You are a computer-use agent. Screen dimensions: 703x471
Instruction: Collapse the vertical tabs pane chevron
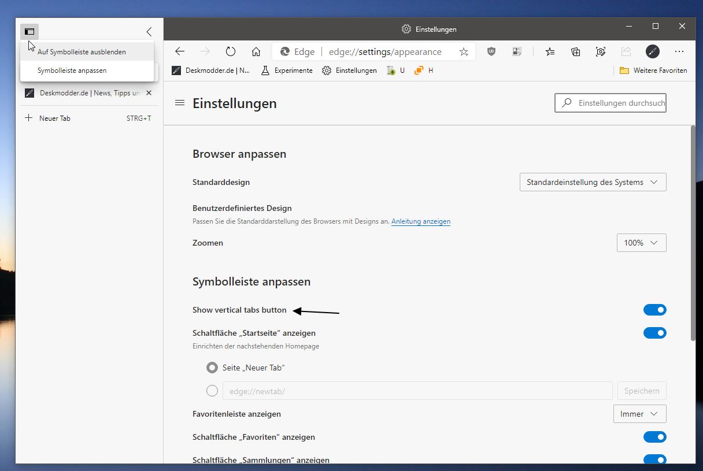(149, 32)
